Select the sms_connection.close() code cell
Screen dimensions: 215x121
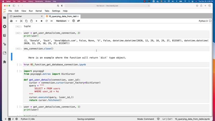tap(116, 49)
